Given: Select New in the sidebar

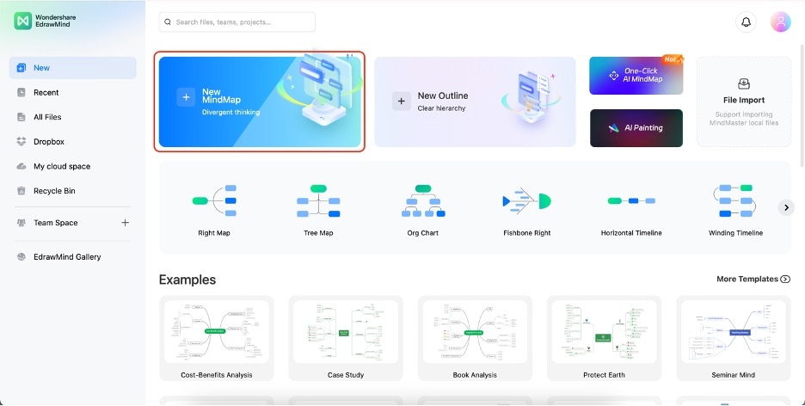Looking at the screenshot, I should [x=73, y=68].
